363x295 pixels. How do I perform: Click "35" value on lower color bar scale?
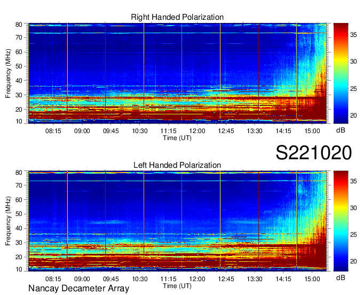353,181
